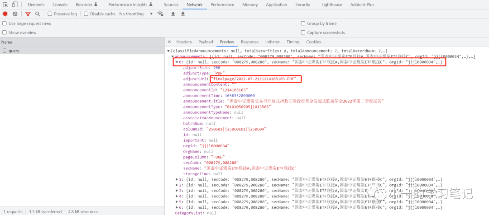This screenshot has height=215, width=489.
Task: Open the Recorder panel
Action: (x=86, y=5)
